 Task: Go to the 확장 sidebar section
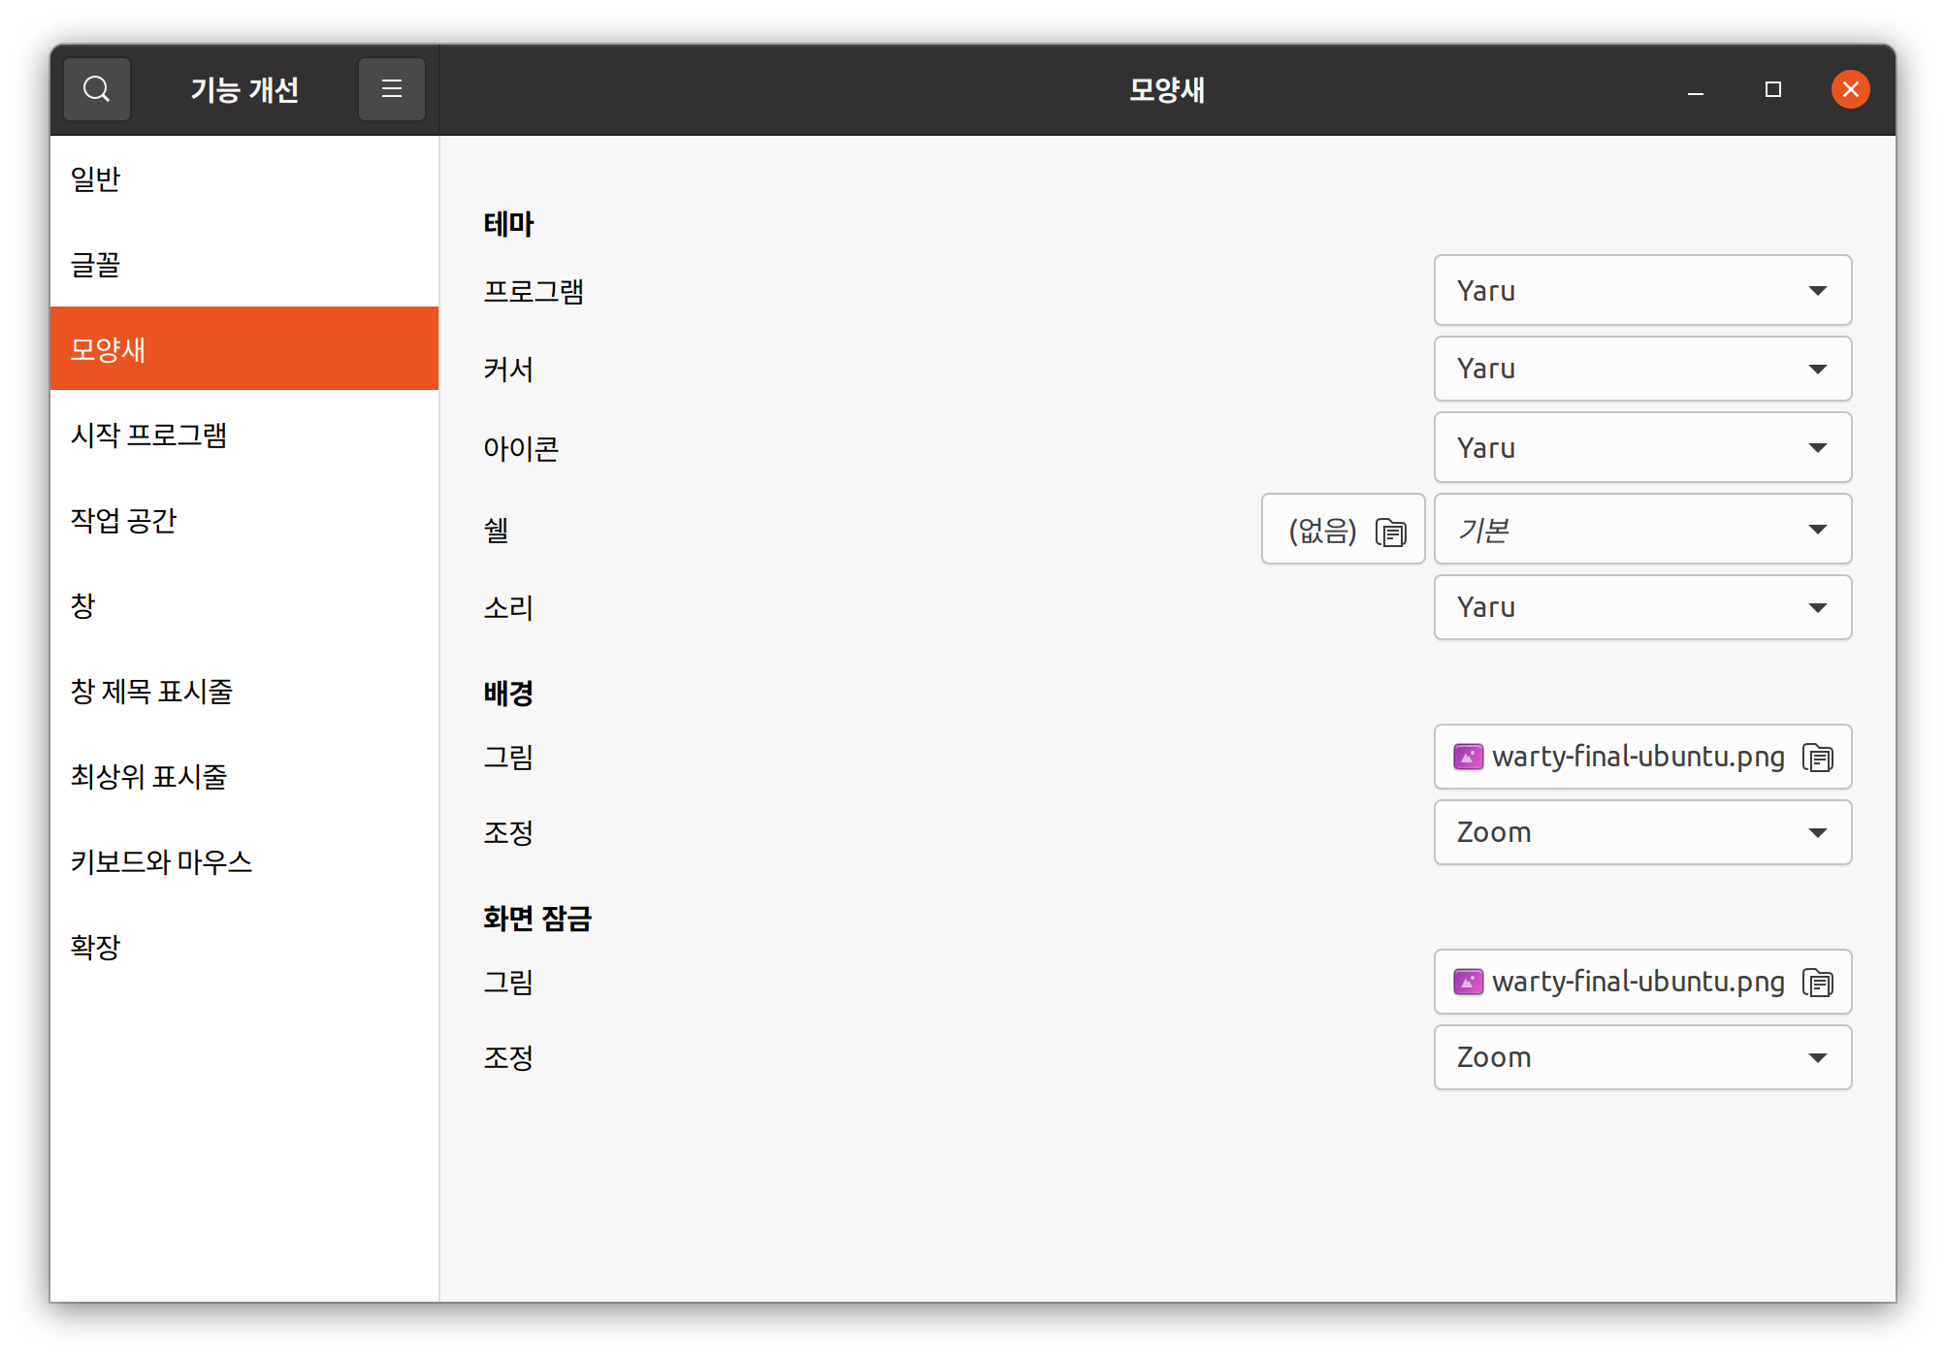click(x=95, y=947)
